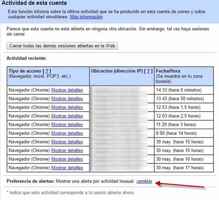This screenshot has width=219, height=200.
Task: Click the Actividad de esta cuenta heading
Action: (34, 3)
